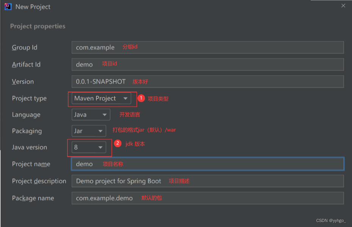Click into the Artifact Id text field
The width and height of the screenshot is (352, 227).
pyautogui.click(x=207, y=65)
